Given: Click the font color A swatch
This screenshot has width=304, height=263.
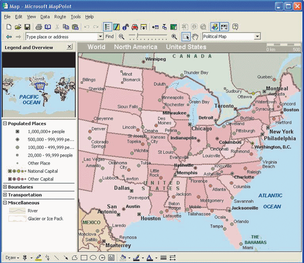Looking at the screenshot, I should (x=149, y=257).
